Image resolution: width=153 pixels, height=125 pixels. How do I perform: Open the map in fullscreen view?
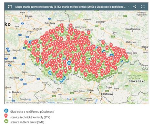pos(143,7)
